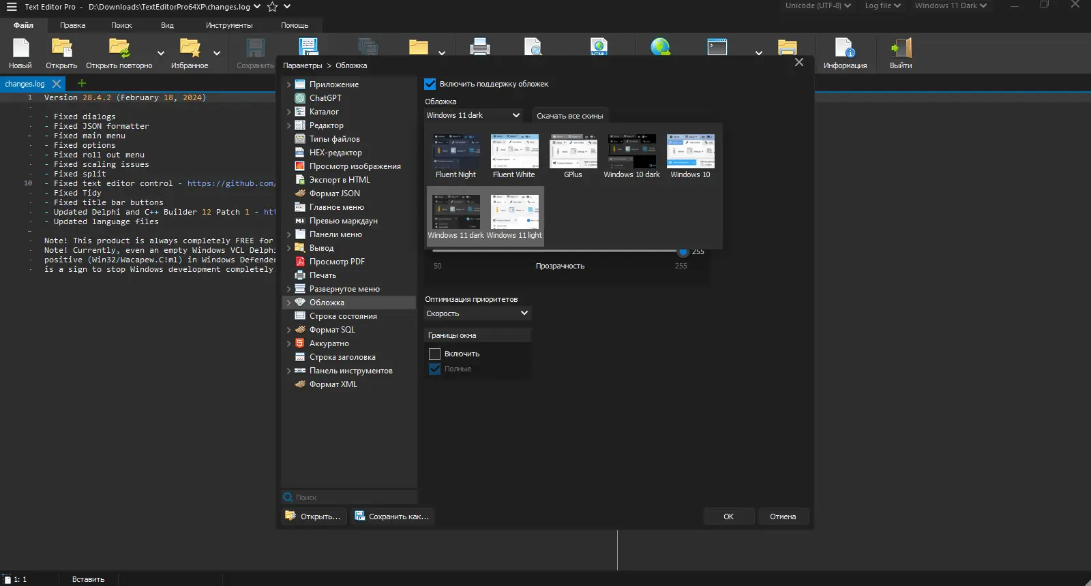Click the Отмена button
Image resolution: width=1091 pixels, height=586 pixels.
(783, 516)
